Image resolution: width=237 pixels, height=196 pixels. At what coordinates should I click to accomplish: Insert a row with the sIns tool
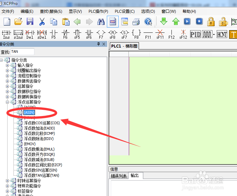tap(18, 34)
